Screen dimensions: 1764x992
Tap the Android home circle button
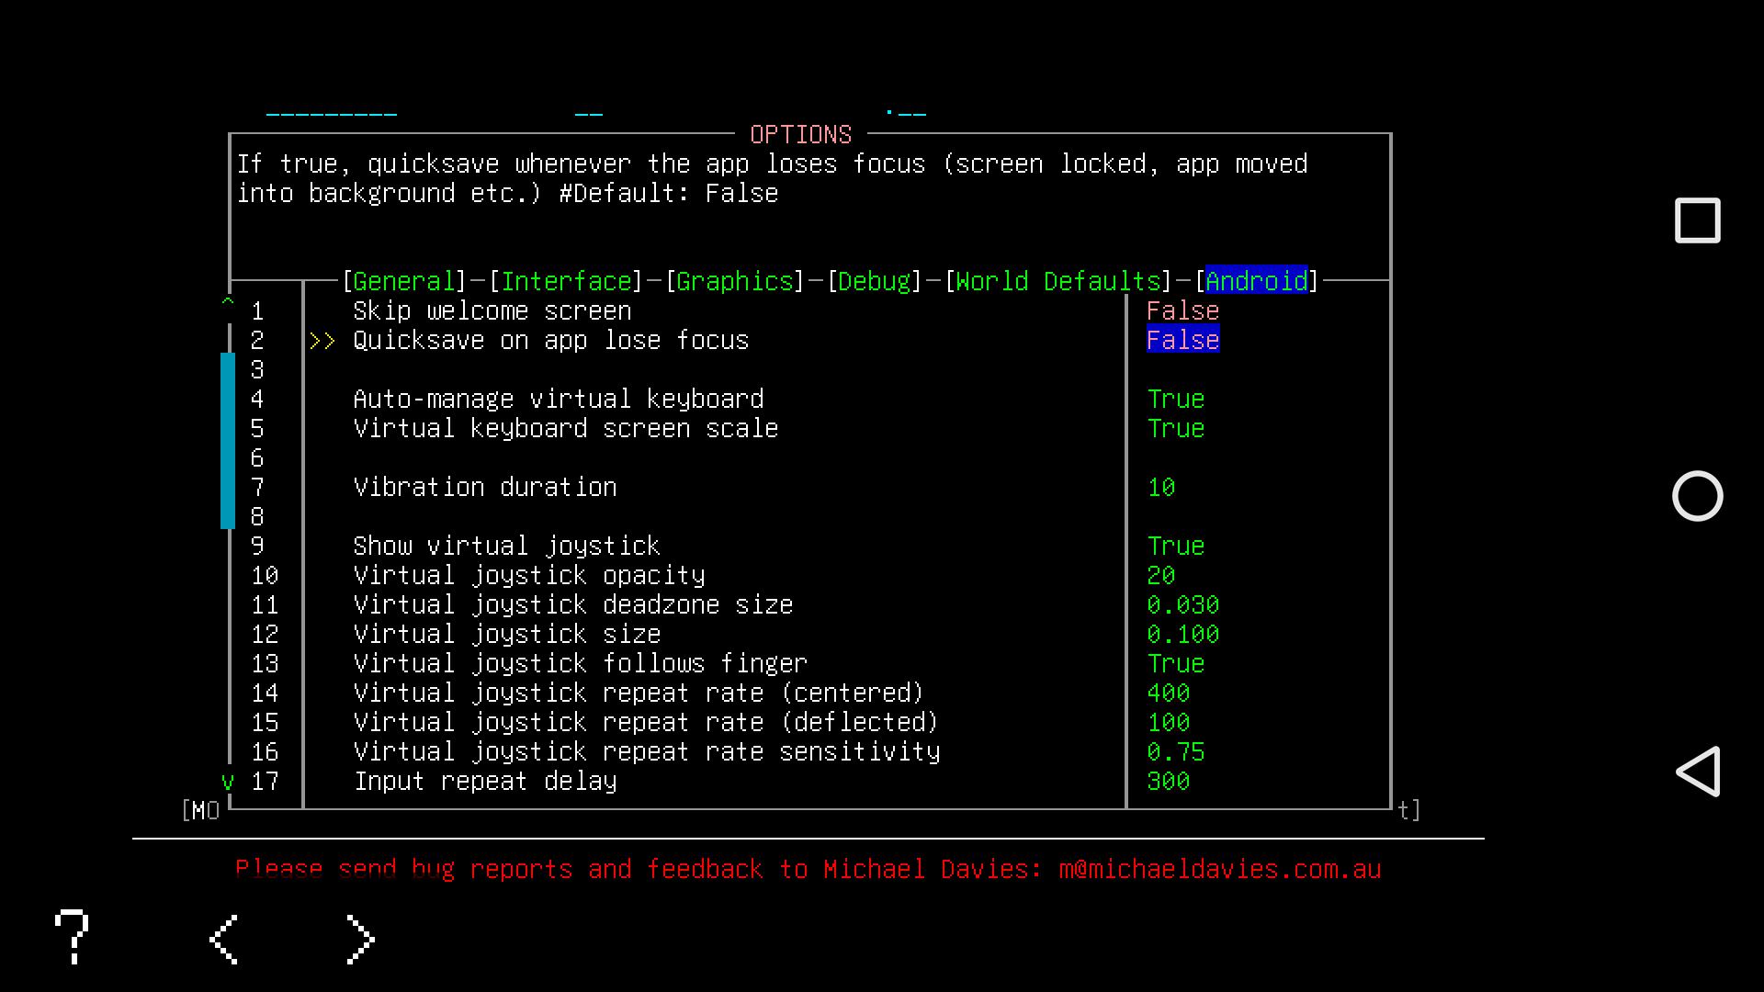[x=1698, y=496]
